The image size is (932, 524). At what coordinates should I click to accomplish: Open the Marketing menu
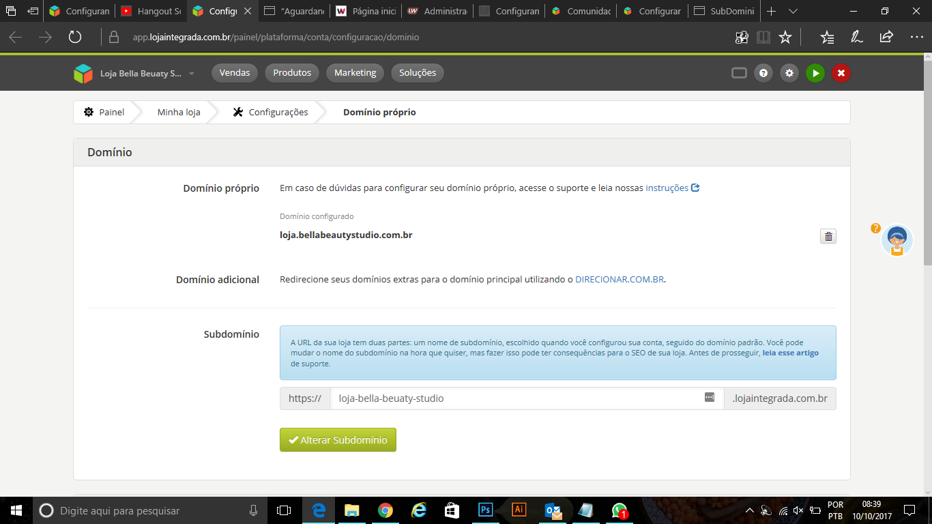tap(355, 73)
